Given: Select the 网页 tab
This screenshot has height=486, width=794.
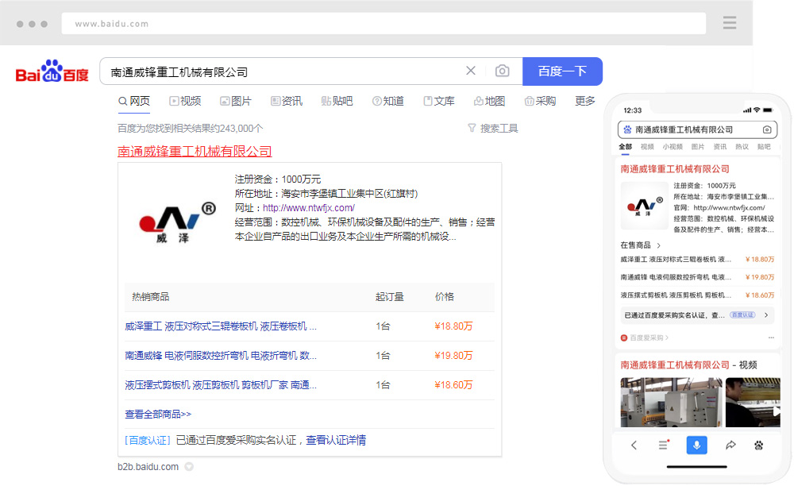Looking at the screenshot, I should (134, 102).
